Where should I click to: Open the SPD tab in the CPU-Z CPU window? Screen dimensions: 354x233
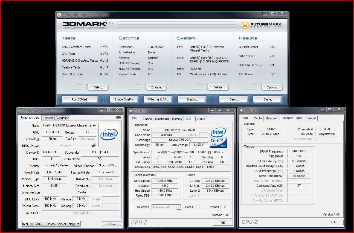188,119
